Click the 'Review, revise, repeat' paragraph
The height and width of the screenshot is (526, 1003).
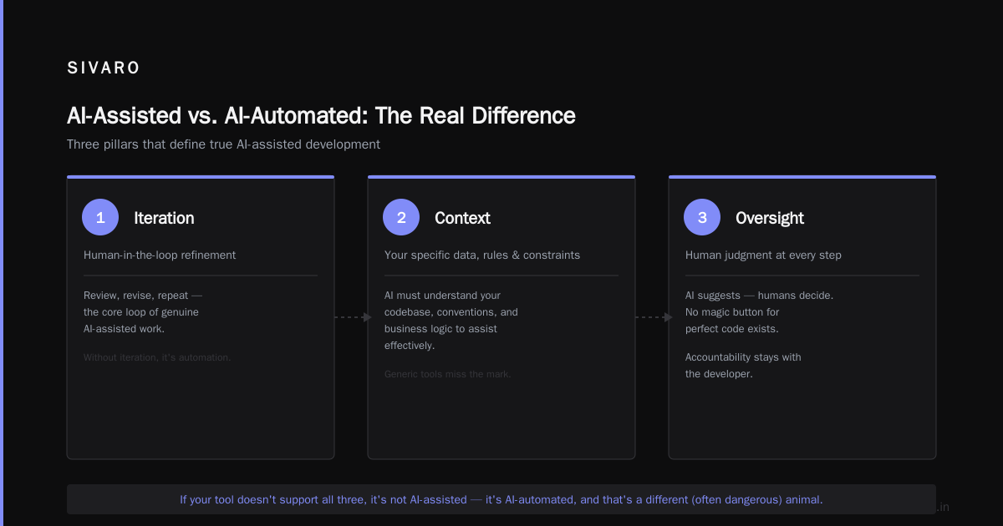(x=143, y=312)
